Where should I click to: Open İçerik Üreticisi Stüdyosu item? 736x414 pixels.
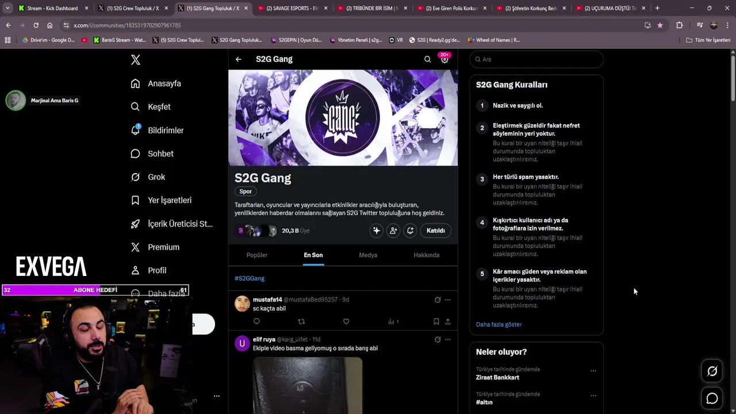pos(171,224)
